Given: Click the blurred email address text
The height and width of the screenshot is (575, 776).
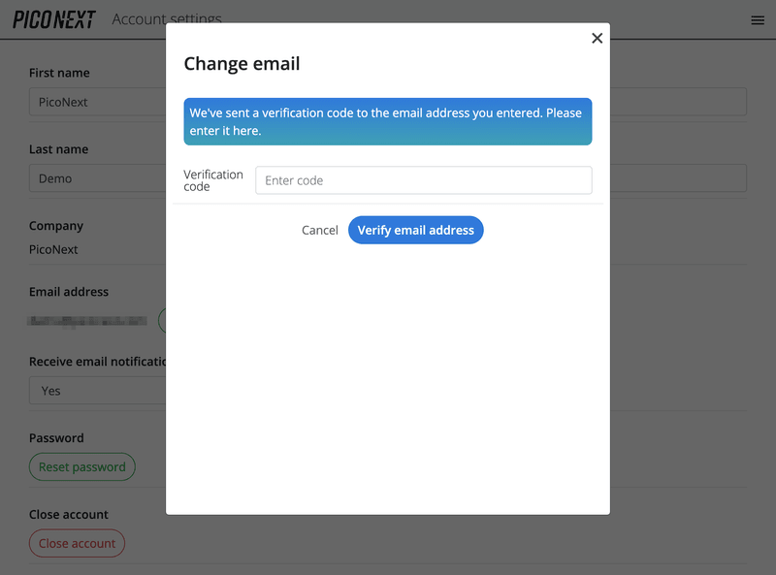Looking at the screenshot, I should [x=87, y=320].
